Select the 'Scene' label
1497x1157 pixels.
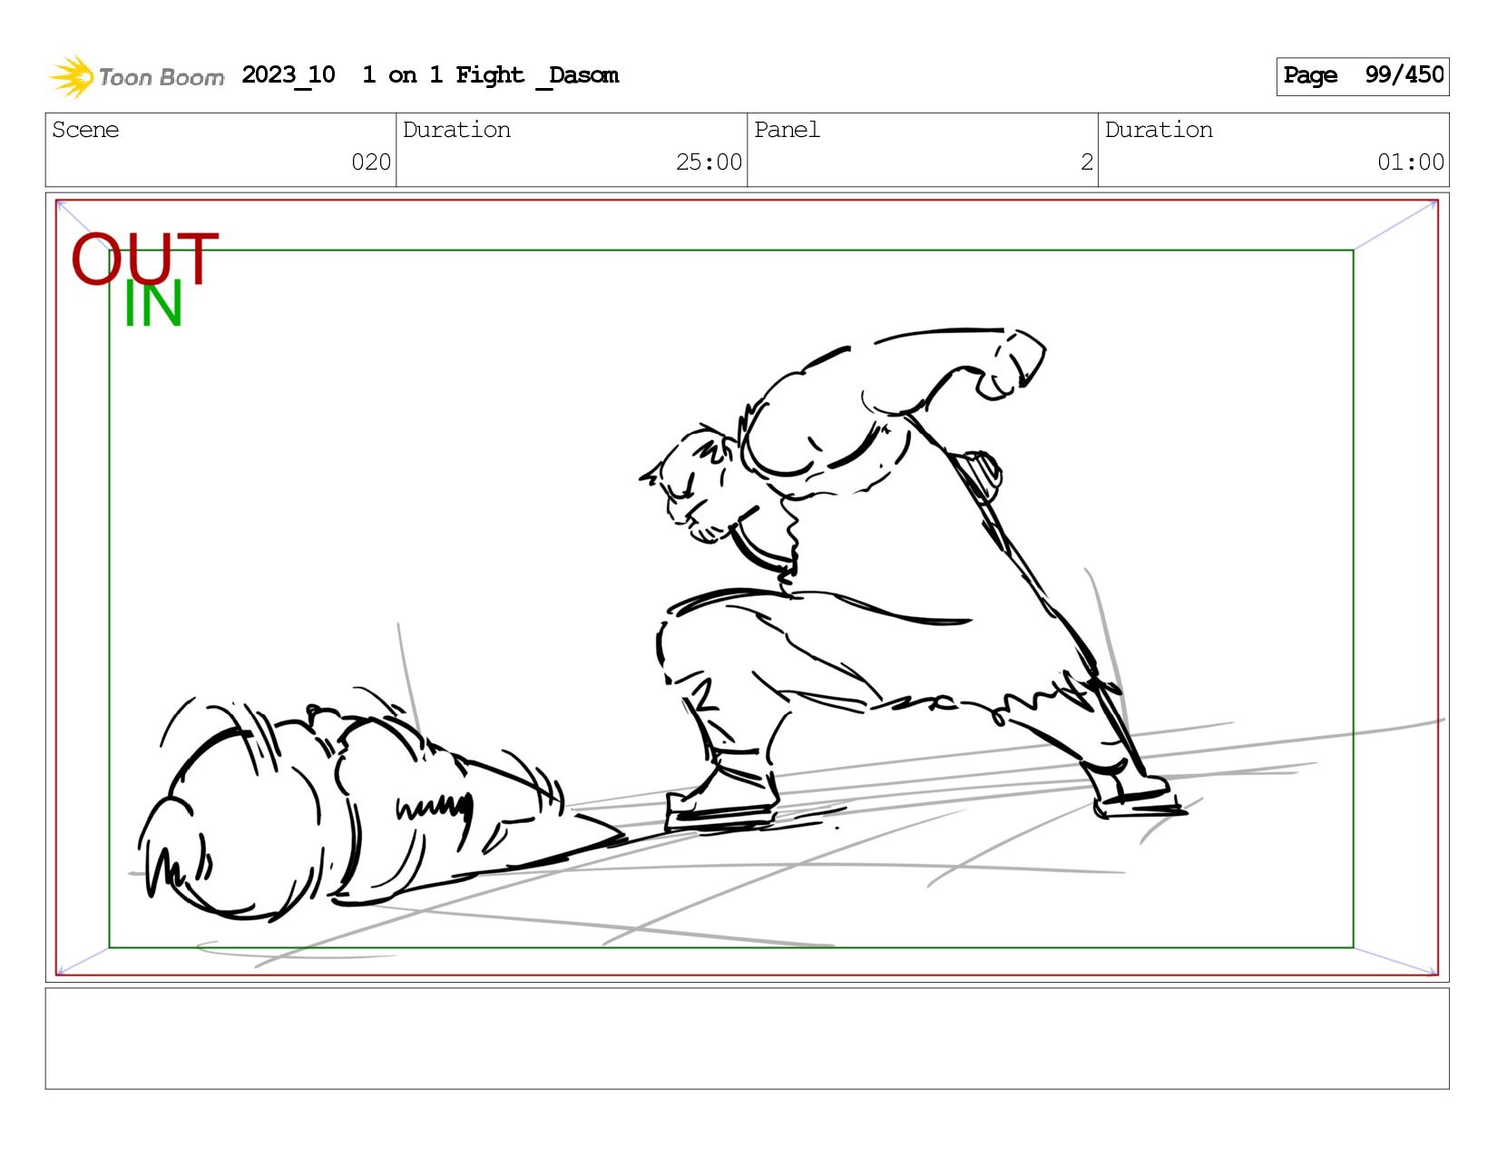point(85,130)
